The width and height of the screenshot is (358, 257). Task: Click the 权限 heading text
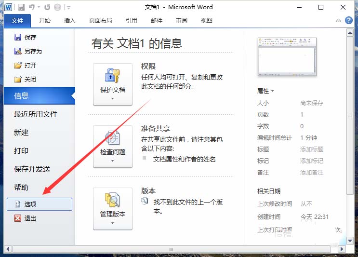tap(148, 67)
